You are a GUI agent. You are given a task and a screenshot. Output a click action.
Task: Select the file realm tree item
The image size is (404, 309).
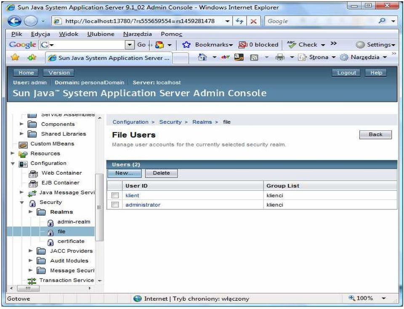click(x=61, y=232)
